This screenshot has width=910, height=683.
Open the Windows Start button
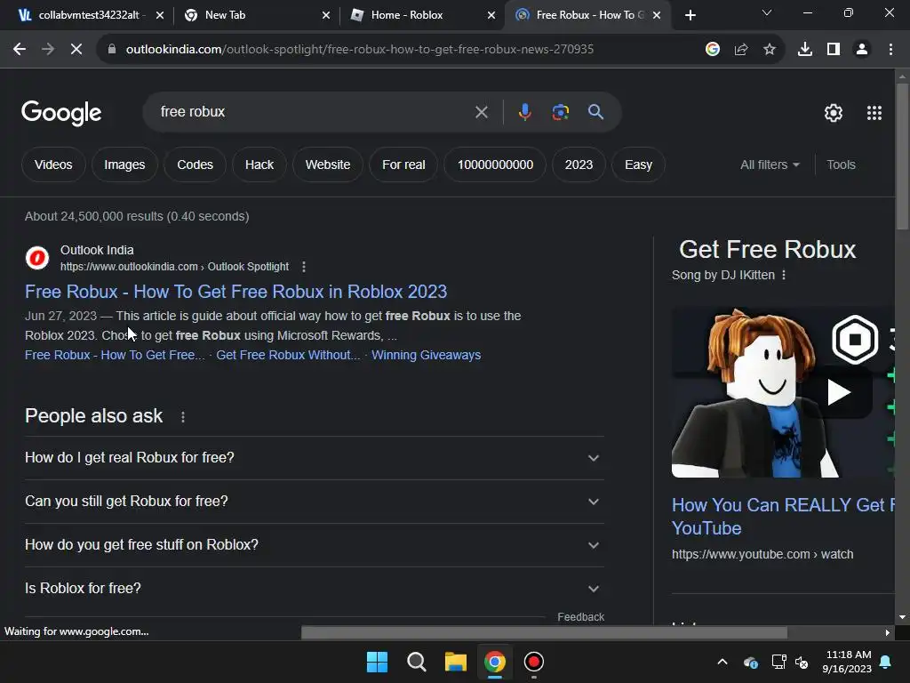pyautogui.click(x=377, y=662)
